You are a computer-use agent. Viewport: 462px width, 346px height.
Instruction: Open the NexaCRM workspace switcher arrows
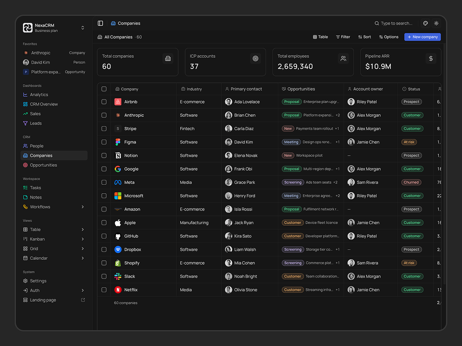pyautogui.click(x=83, y=28)
